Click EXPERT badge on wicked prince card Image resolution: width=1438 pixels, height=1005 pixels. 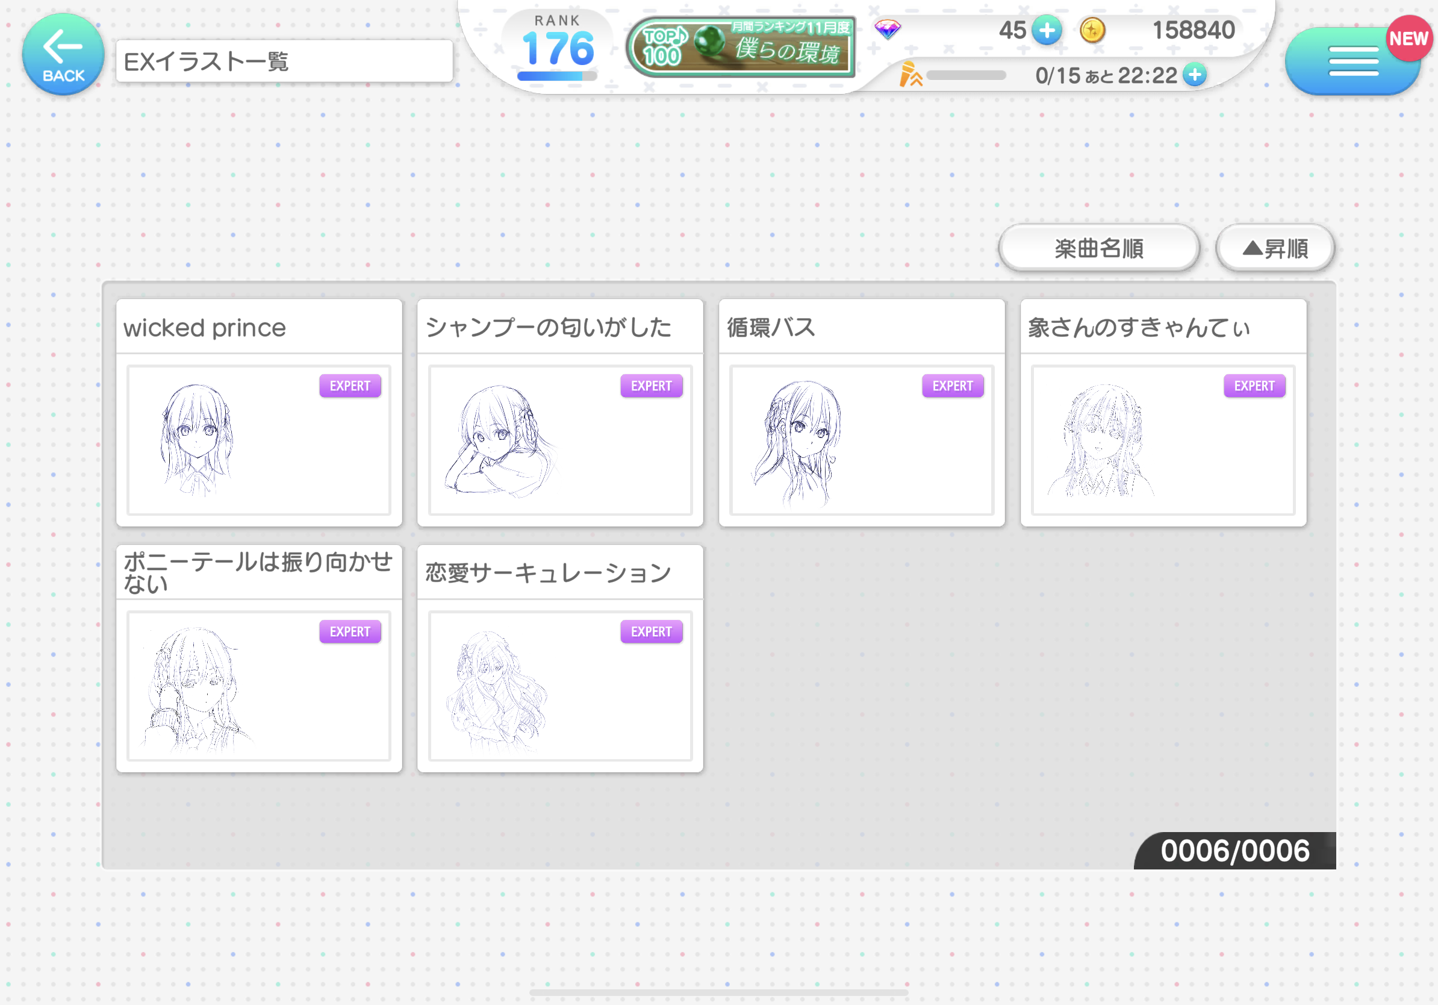(x=350, y=386)
